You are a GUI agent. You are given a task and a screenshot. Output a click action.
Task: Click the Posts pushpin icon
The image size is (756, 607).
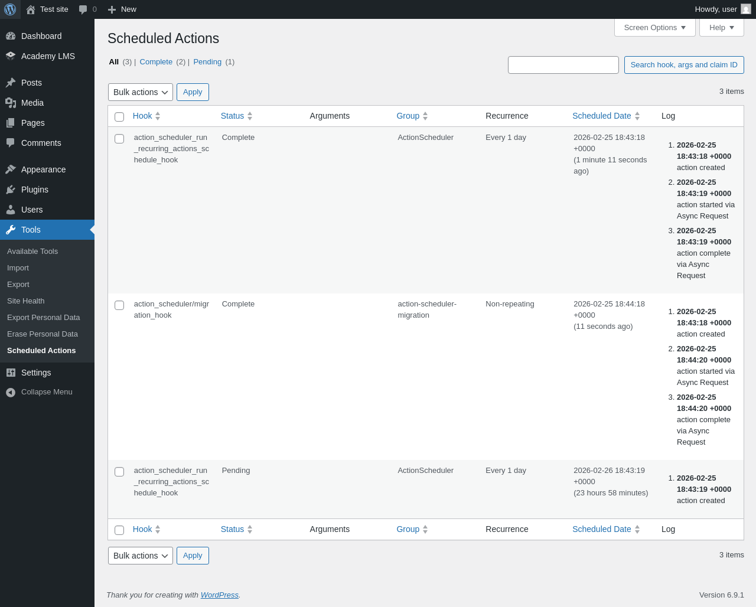tap(11, 83)
